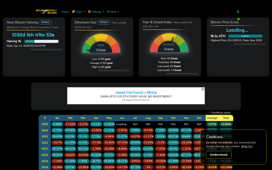Click 2025 Total value 14.85%
The image size is (272, 170).
(x=226, y=124)
